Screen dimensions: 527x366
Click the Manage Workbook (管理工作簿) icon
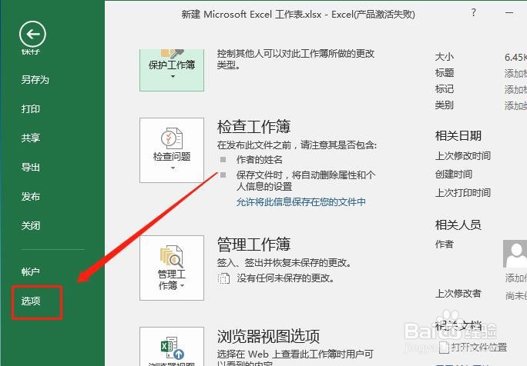pos(172,257)
